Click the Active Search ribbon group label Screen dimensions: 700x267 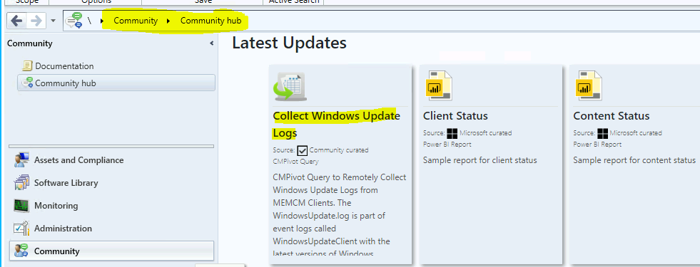(x=294, y=2)
